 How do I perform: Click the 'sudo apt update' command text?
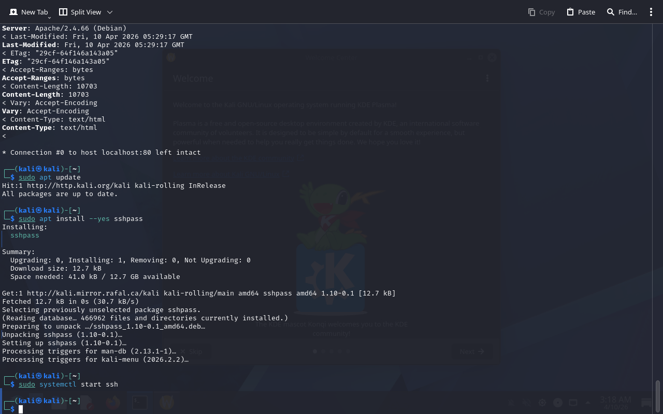click(50, 178)
